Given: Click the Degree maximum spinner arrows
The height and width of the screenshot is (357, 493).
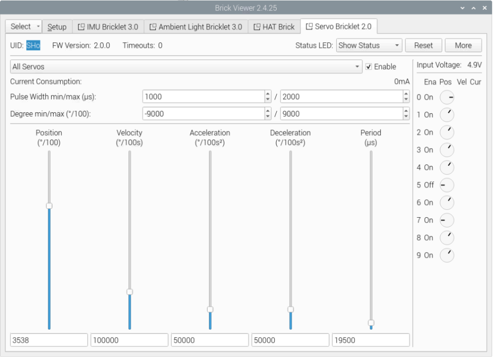Looking at the screenshot, I should (x=406, y=114).
